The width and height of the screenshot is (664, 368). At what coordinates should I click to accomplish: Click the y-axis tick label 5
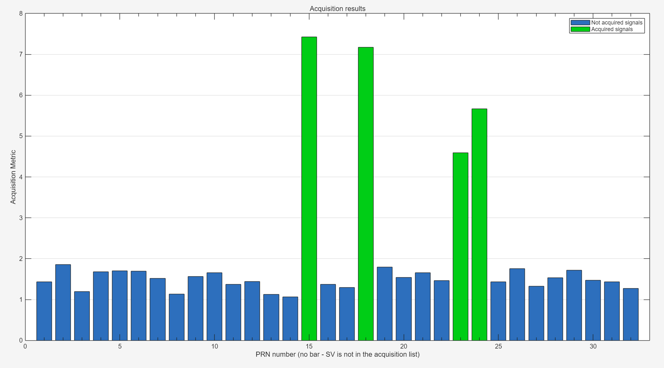pyautogui.click(x=21, y=136)
